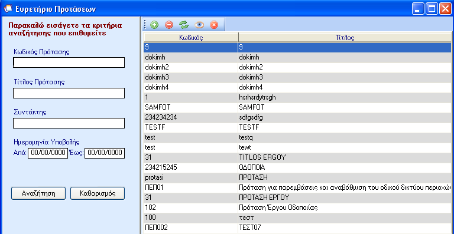Select the ΠΕΠ01 code cell
This screenshot has height=234, width=454.
tap(191, 187)
